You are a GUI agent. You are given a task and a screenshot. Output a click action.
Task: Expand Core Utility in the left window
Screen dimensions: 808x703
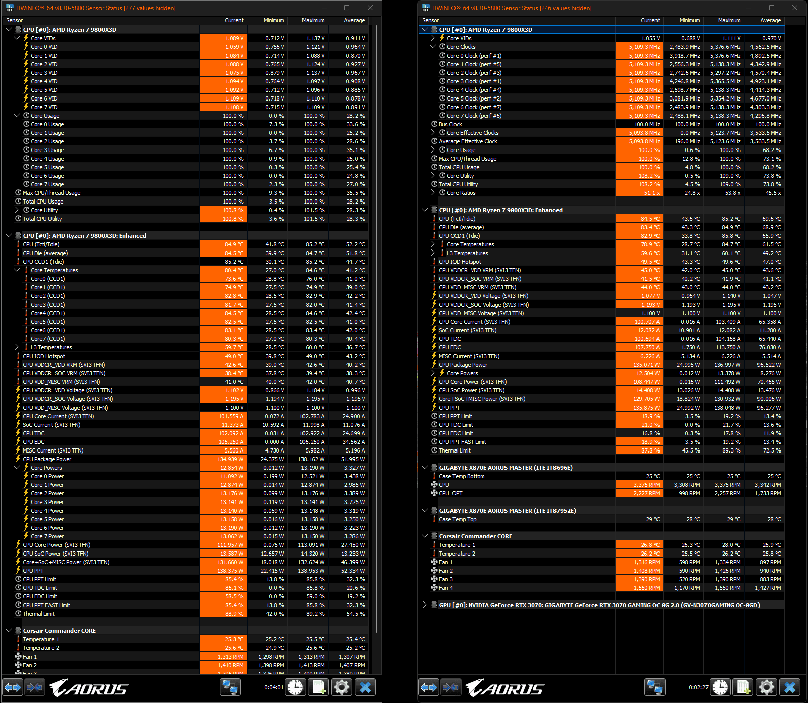click(x=17, y=210)
